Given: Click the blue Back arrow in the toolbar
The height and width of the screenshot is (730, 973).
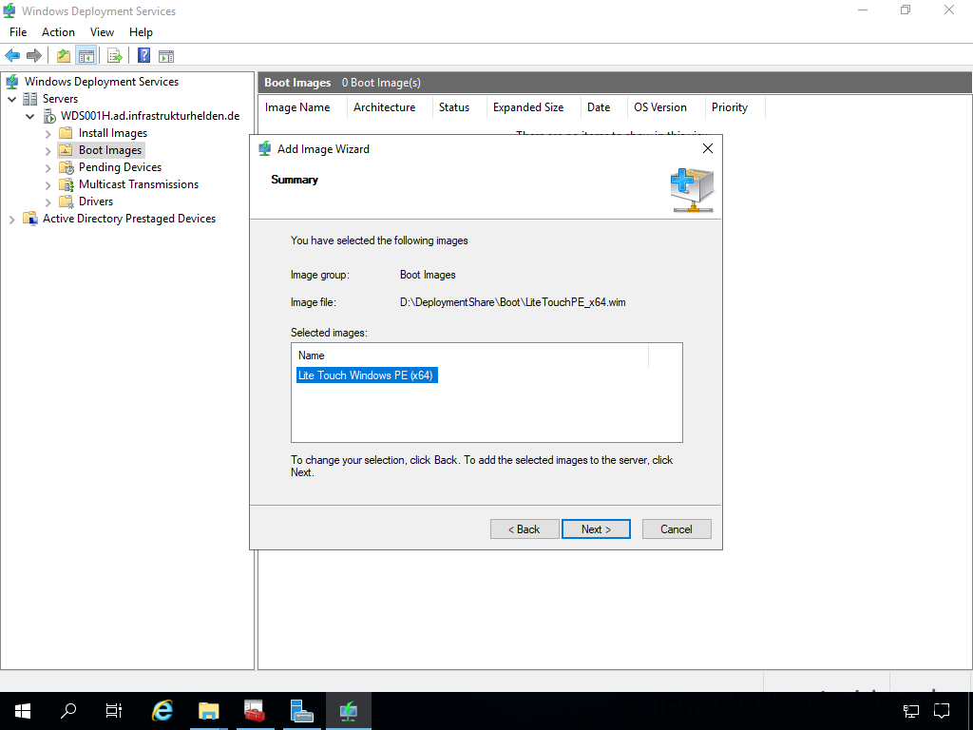Looking at the screenshot, I should click(11, 56).
